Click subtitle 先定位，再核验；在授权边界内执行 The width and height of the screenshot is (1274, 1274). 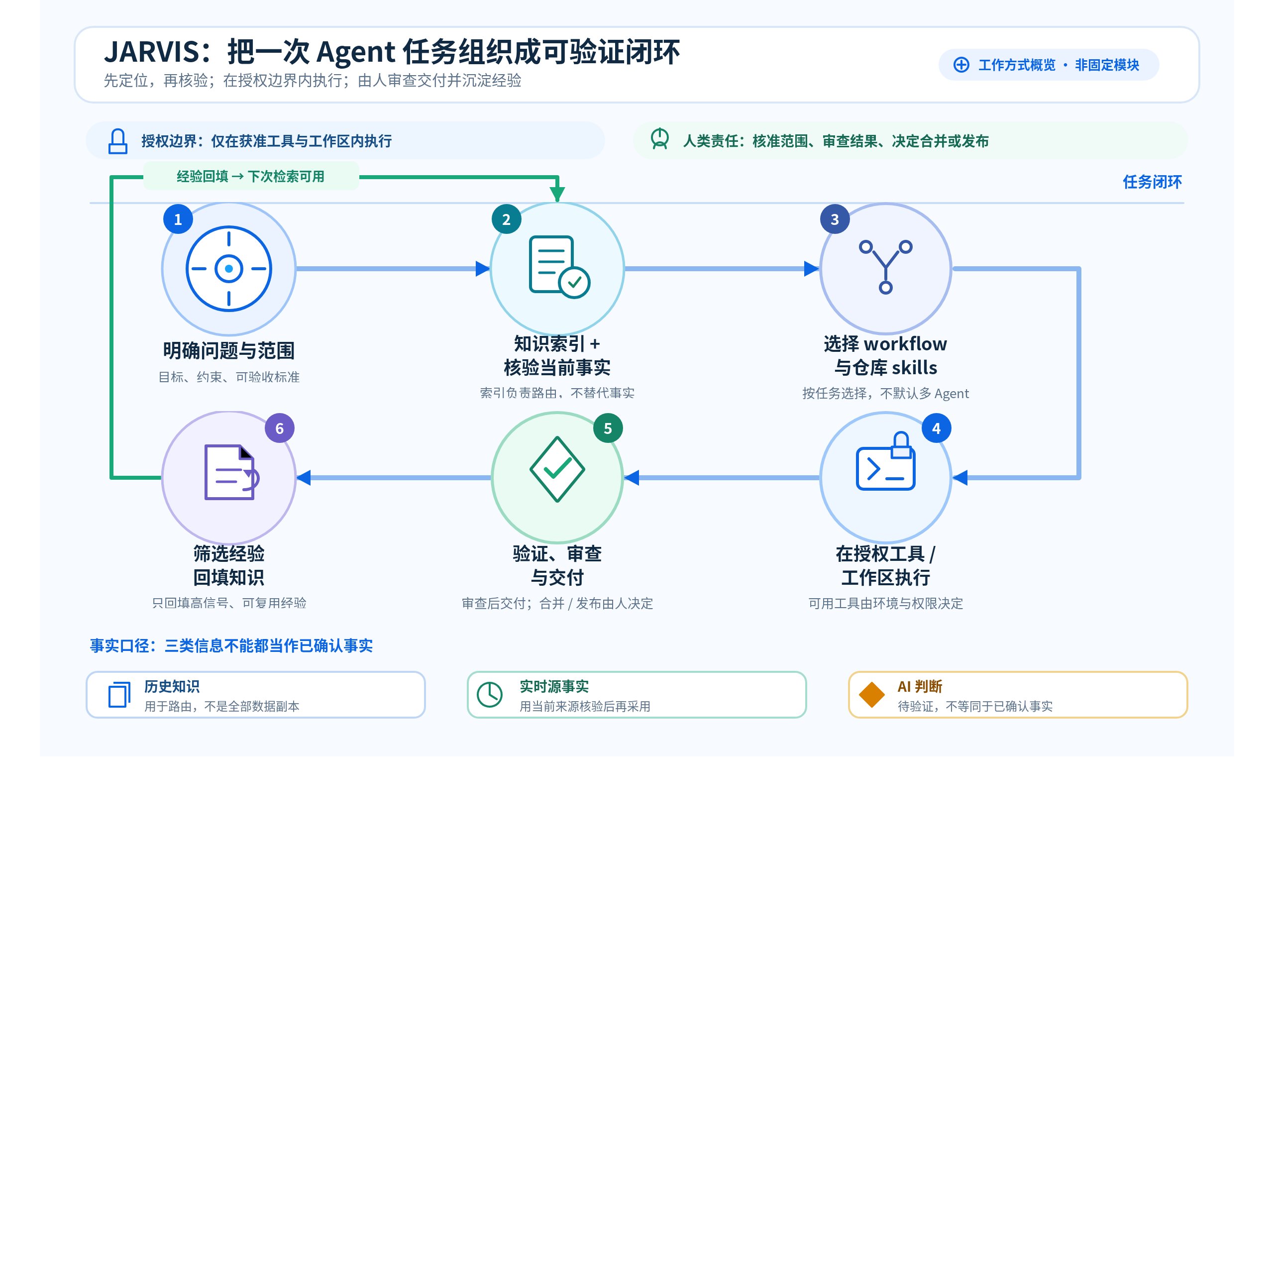coord(313,81)
